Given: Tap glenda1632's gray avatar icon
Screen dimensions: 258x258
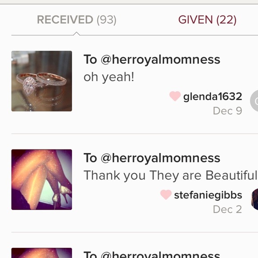Looking at the screenshot, I should [x=254, y=101].
